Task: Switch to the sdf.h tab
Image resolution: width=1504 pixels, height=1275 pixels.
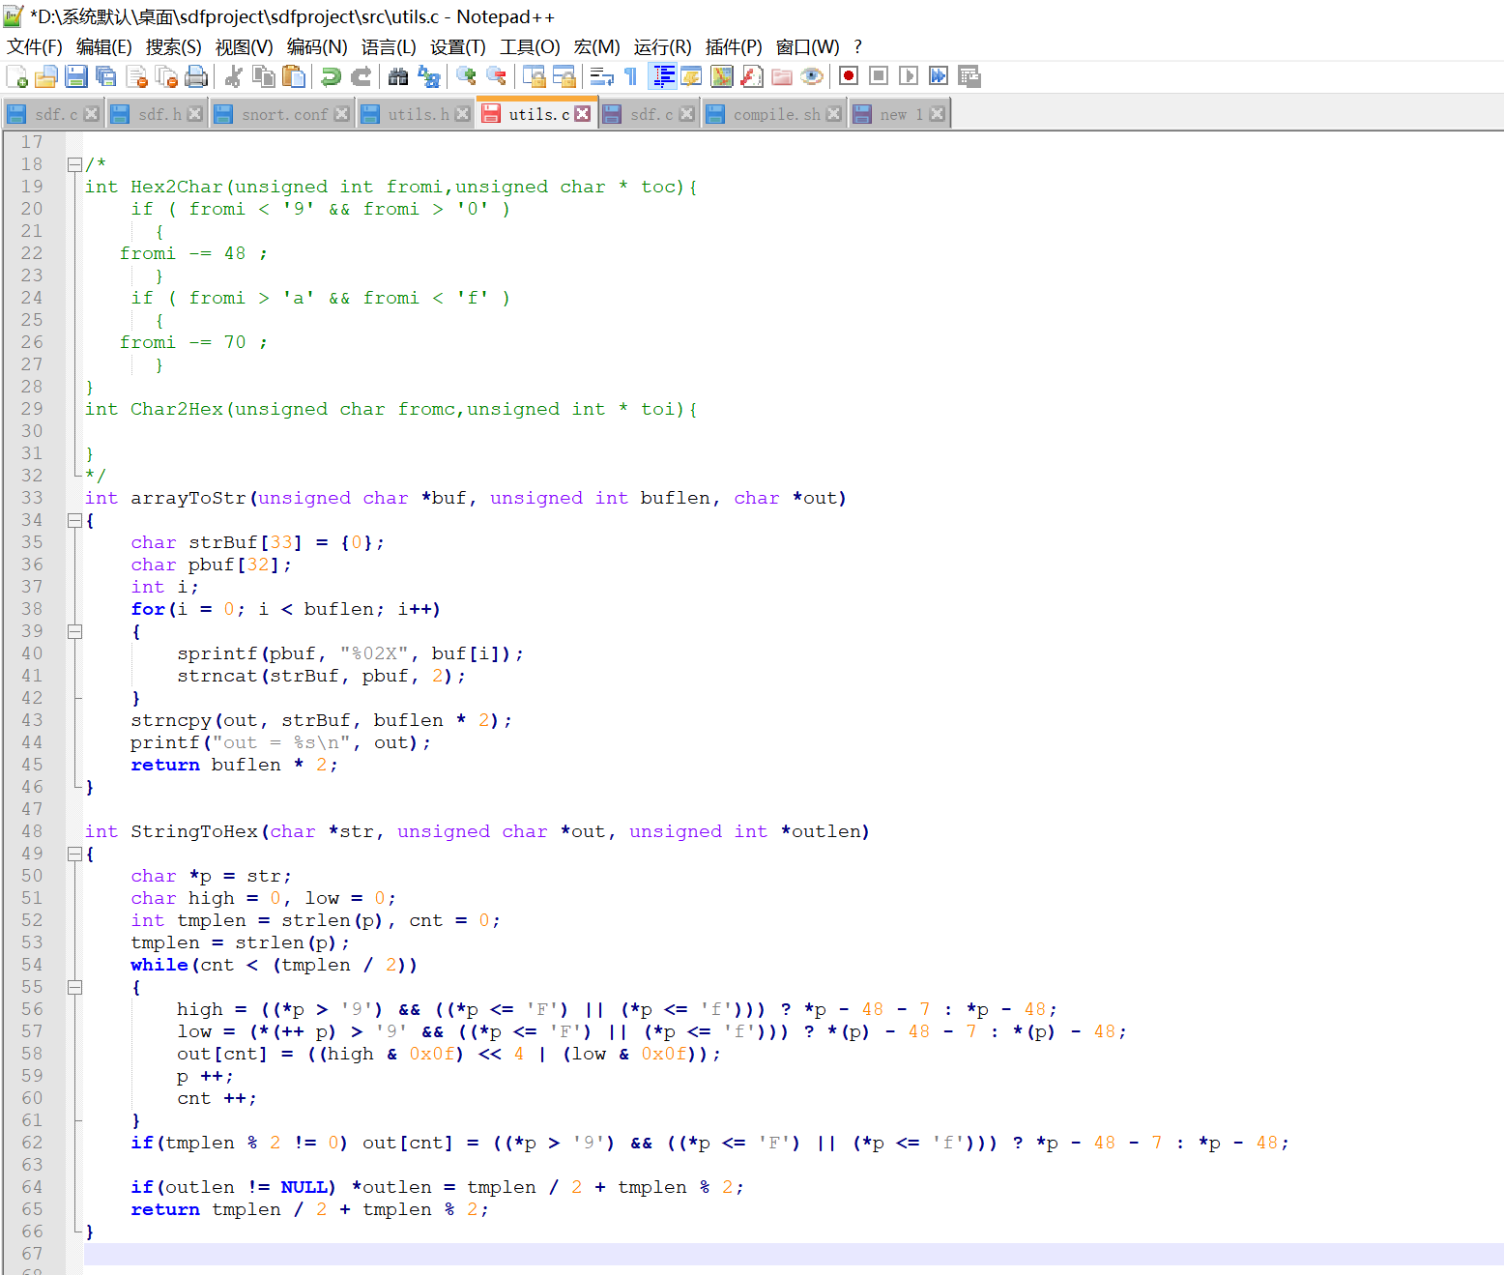Action: pyautogui.click(x=159, y=114)
